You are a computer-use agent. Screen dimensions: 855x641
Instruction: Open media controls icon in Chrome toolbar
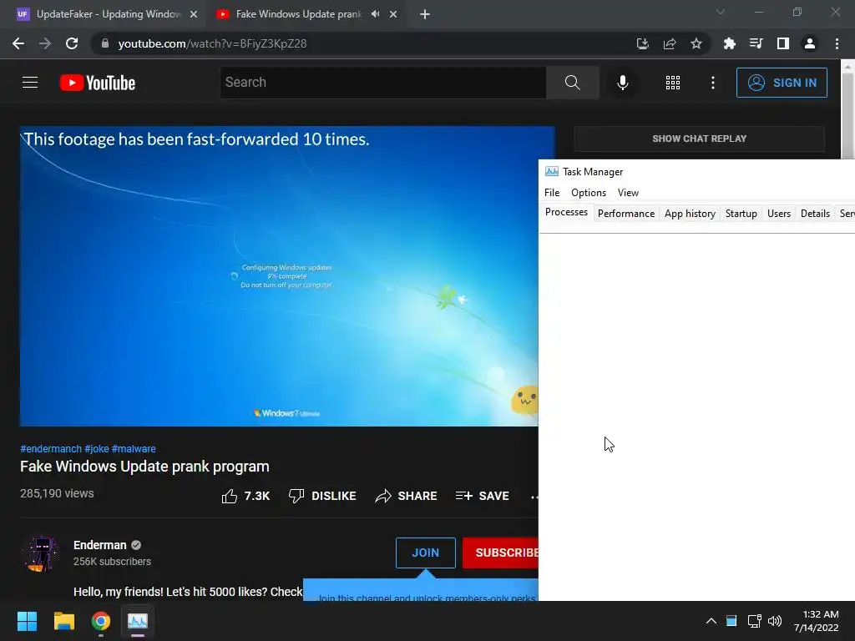756,43
